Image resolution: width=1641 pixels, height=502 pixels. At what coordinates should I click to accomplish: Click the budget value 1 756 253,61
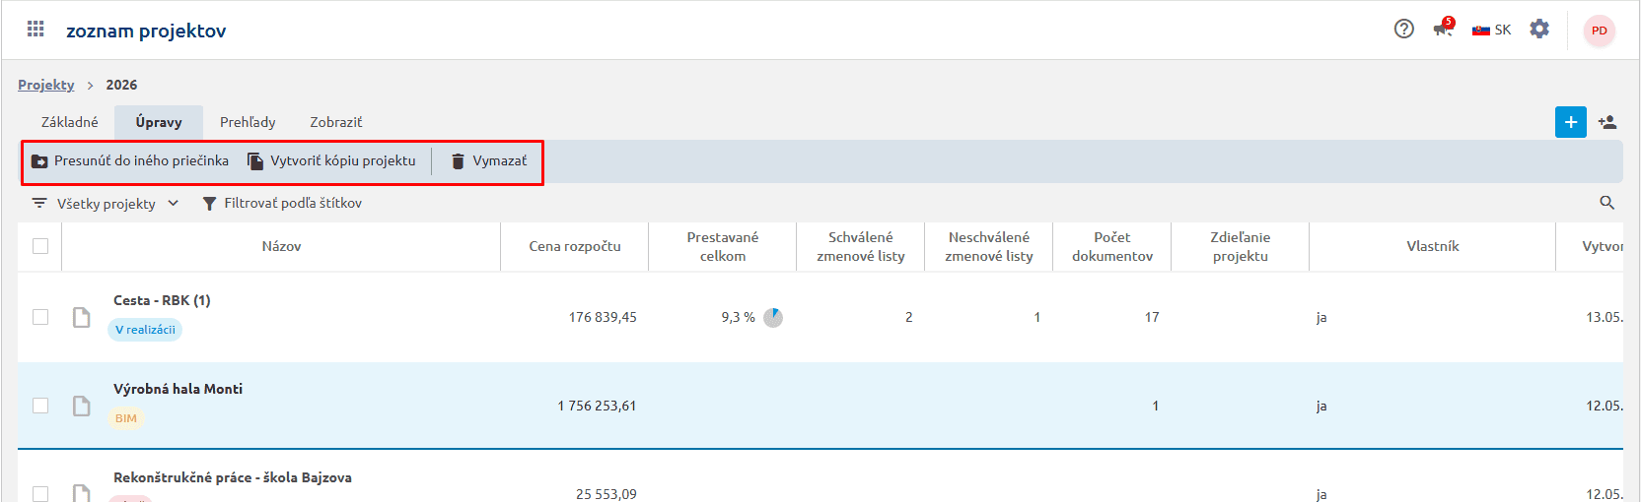pos(597,406)
